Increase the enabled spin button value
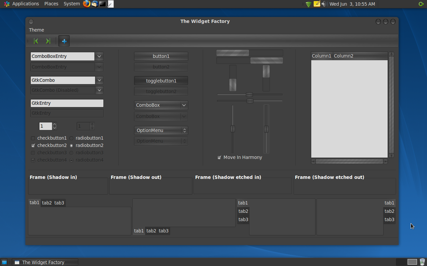This screenshot has width=427, height=266. click(x=55, y=124)
